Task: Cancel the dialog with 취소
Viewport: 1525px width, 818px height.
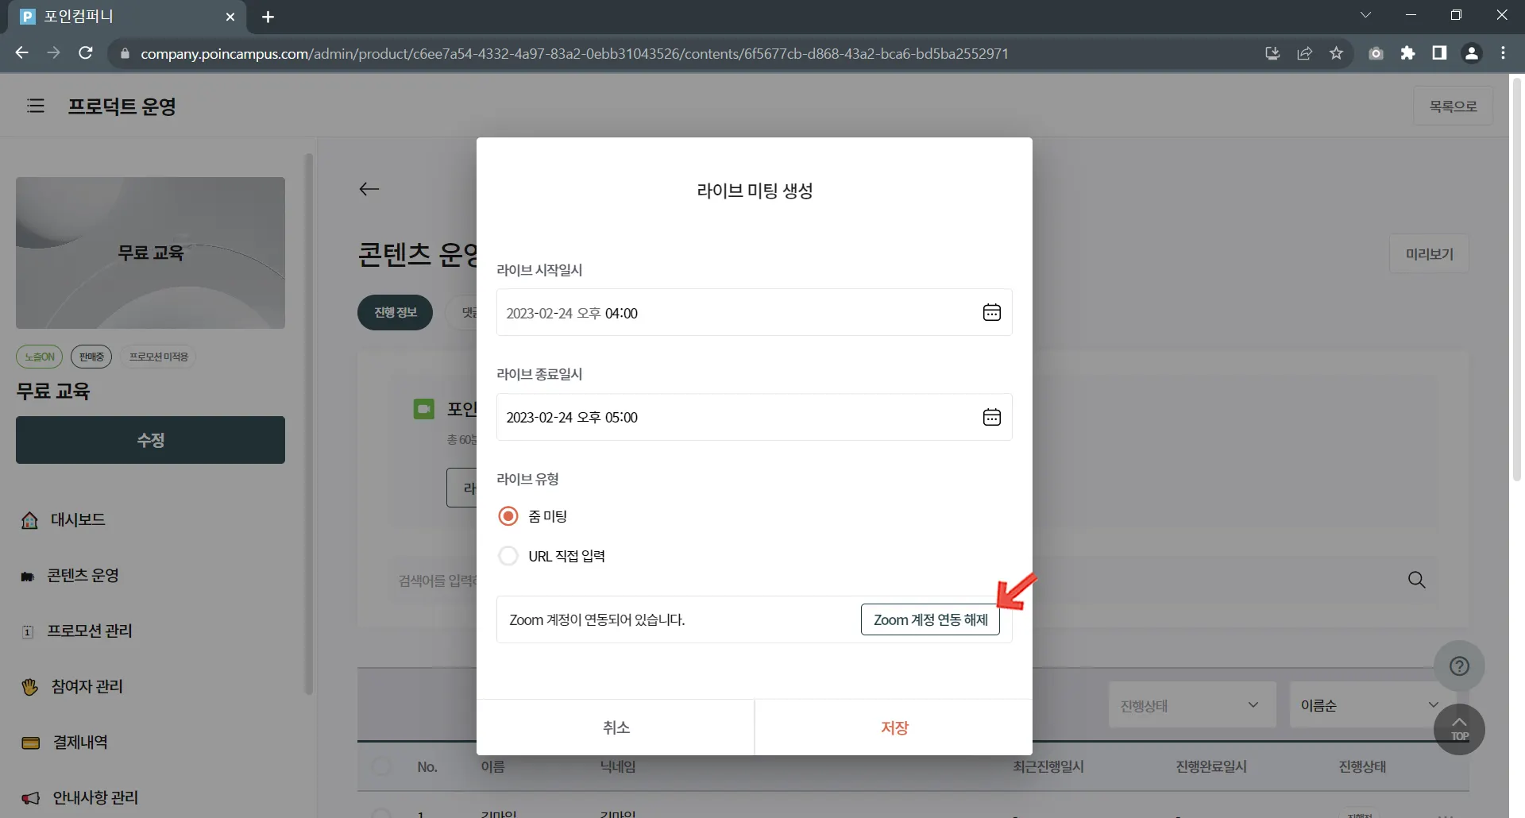Action: (x=616, y=727)
